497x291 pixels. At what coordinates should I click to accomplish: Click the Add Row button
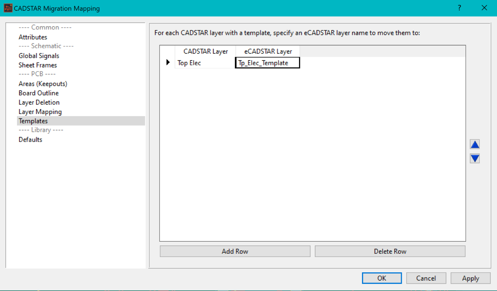pos(235,251)
